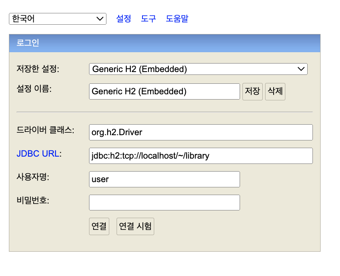Expand the 저장한 설정 dropdown
The image size is (340, 276).
[198, 69]
